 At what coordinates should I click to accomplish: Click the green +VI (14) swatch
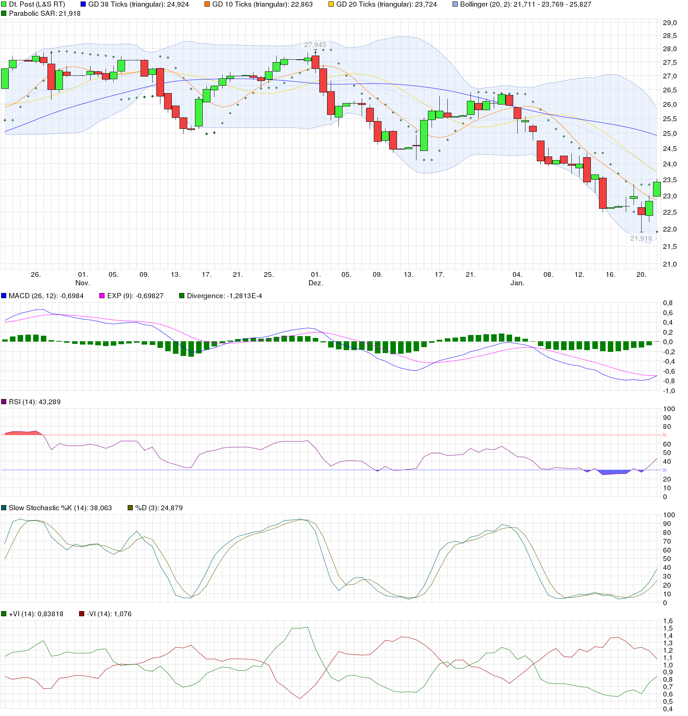[x=4, y=614]
